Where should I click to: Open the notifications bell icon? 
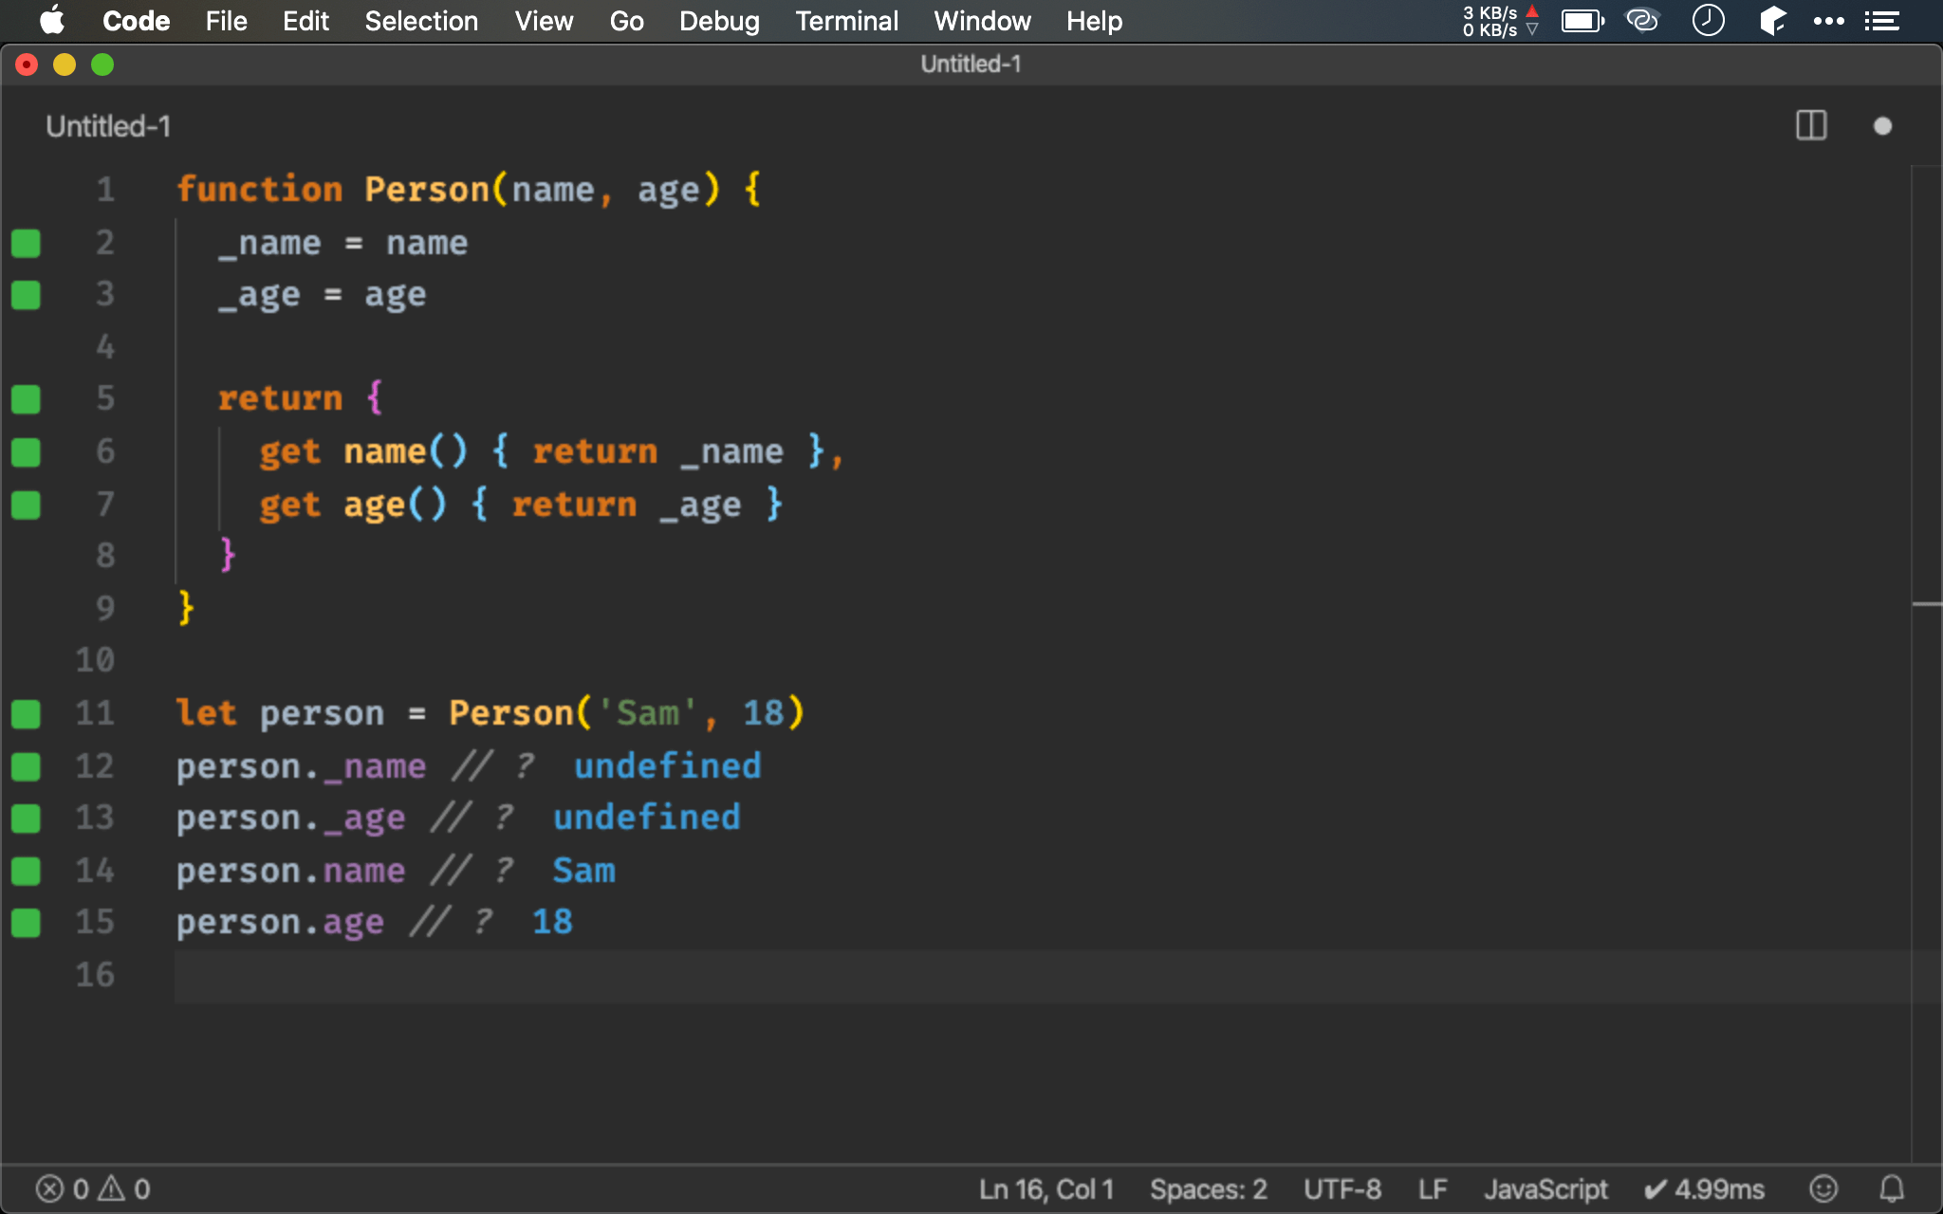tap(1892, 1188)
